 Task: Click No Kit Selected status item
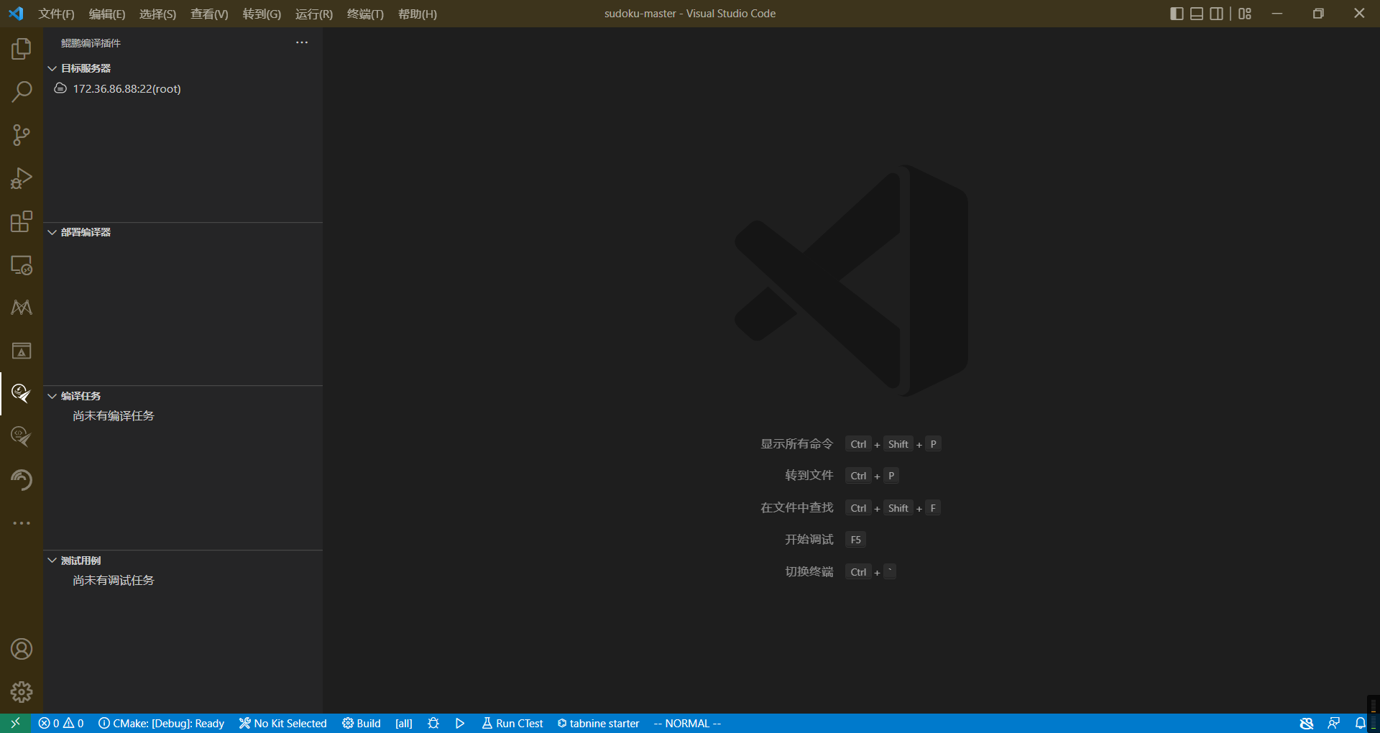pos(283,723)
